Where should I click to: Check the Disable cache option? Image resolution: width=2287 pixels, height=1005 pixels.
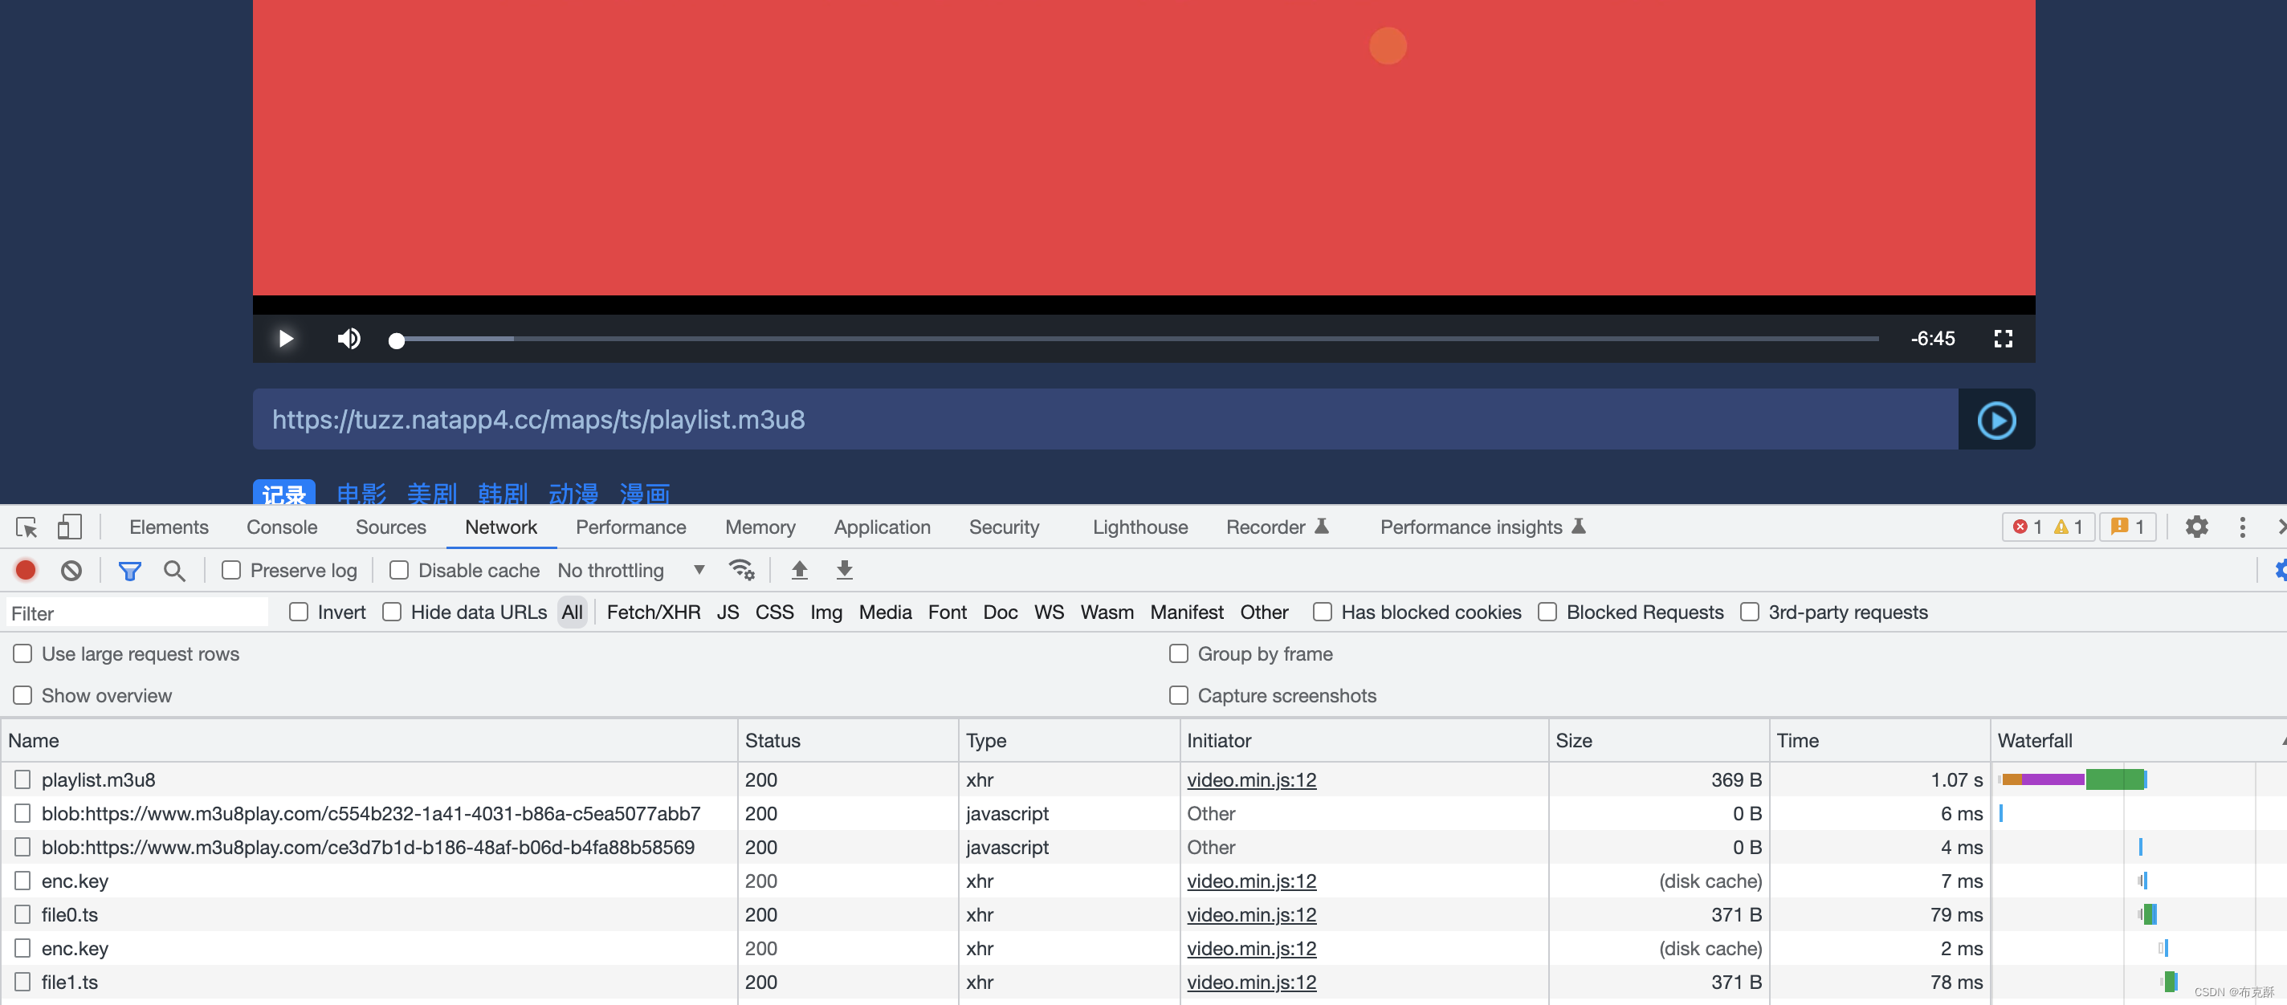(x=400, y=570)
